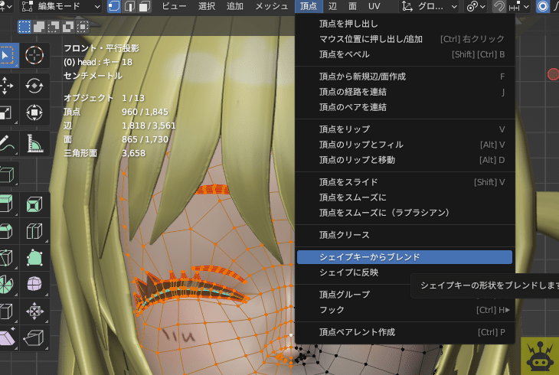Choose invert selection mode icon

tap(68, 27)
